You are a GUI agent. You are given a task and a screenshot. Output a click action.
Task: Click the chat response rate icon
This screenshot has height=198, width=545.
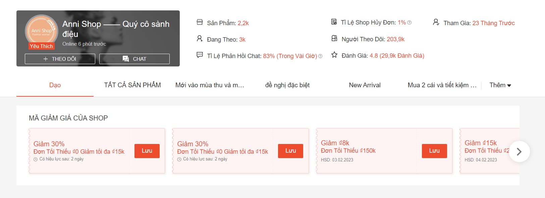coord(200,55)
